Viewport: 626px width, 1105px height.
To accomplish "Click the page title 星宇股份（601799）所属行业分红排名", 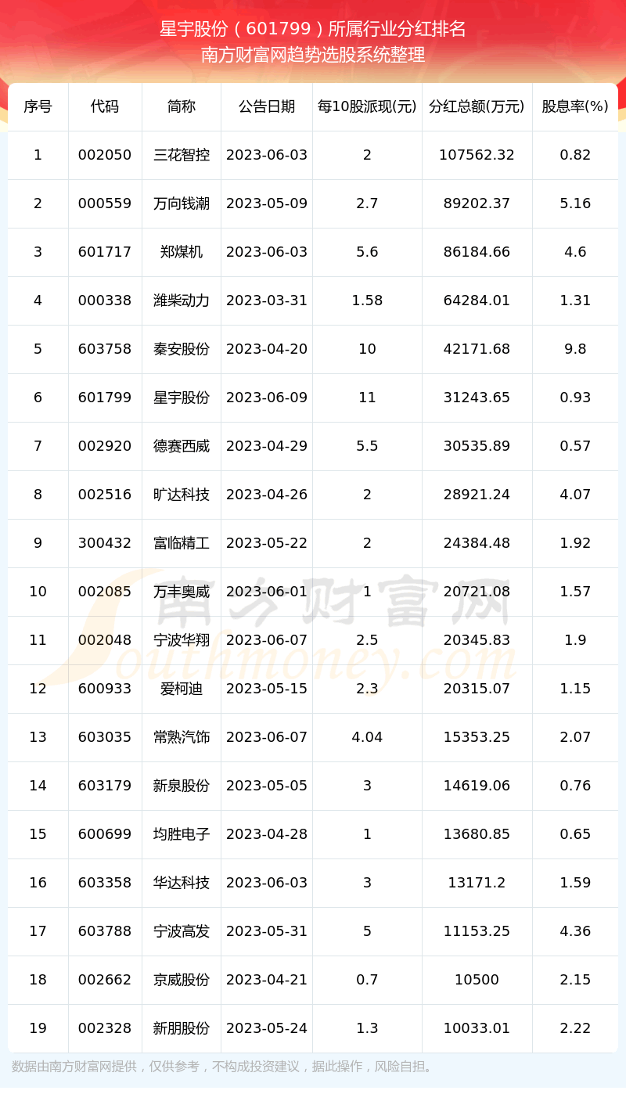I will coord(313,29).
